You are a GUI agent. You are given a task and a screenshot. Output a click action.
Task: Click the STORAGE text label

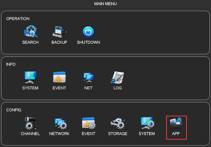(117, 134)
